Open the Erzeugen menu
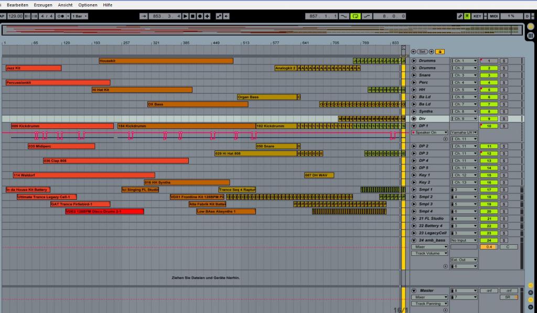Screen dimensions: 537x313 pos(43,5)
